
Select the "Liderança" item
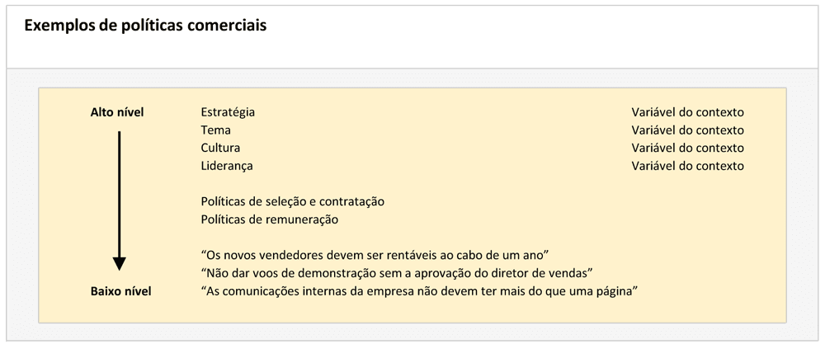coord(227,166)
